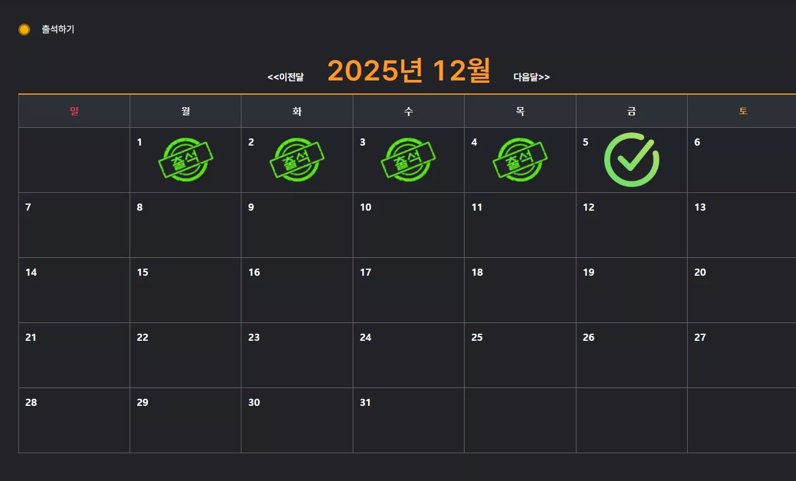796x481 pixels.
Task: Go to previous month via <<이전달
Action: pos(285,78)
